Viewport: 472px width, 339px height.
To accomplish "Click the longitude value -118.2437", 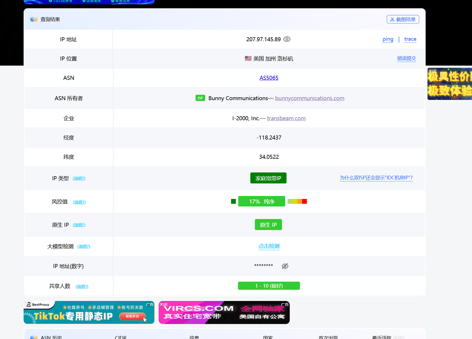I will 269,137.
